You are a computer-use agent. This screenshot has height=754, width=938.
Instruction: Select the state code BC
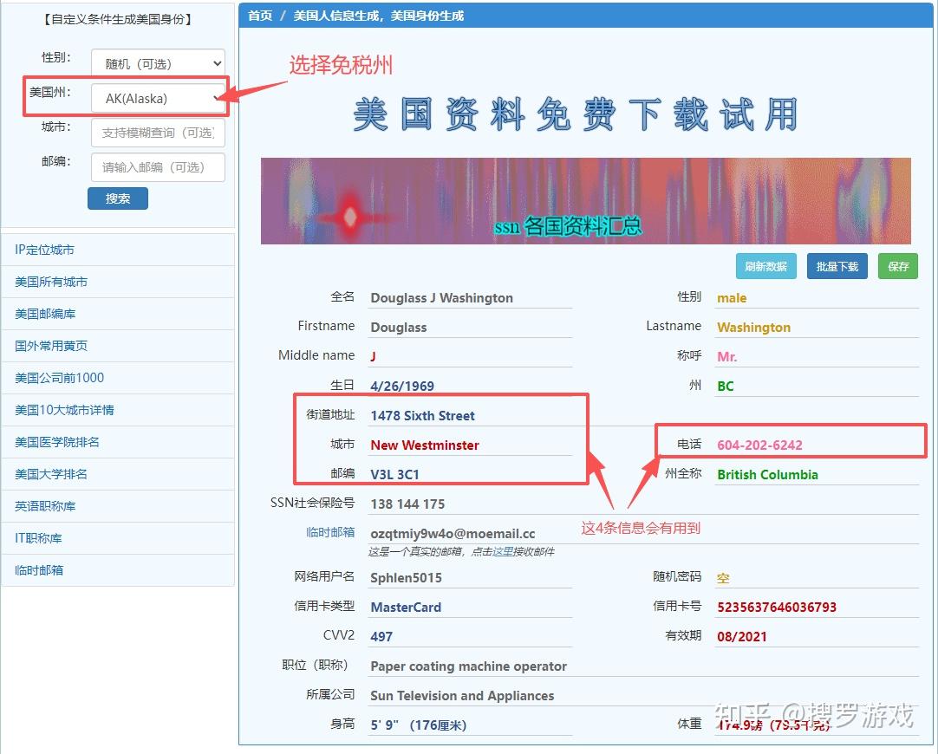click(725, 386)
